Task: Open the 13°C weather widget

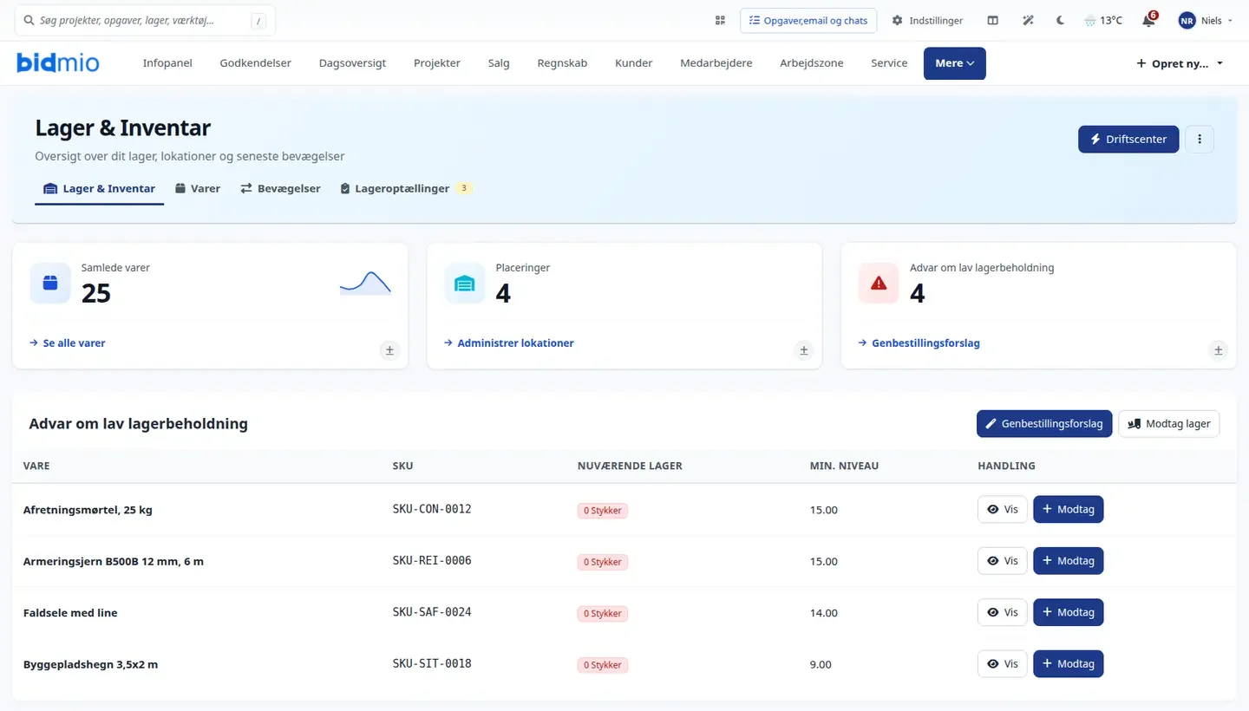Action: [x=1103, y=21]
